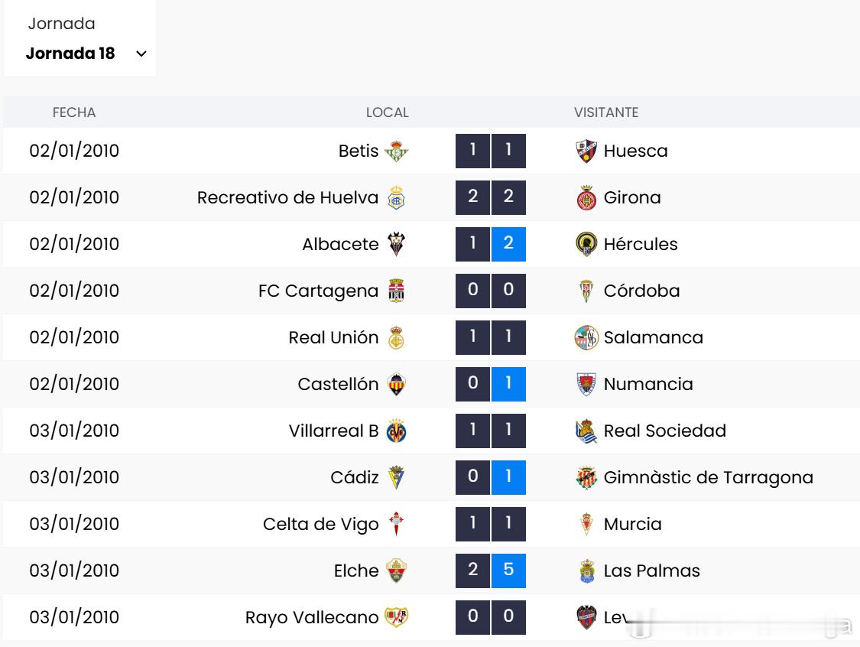Open the Gimnàstic de Tarragona team link
This screenshot has height=647, width=860.
coord(708,478)
